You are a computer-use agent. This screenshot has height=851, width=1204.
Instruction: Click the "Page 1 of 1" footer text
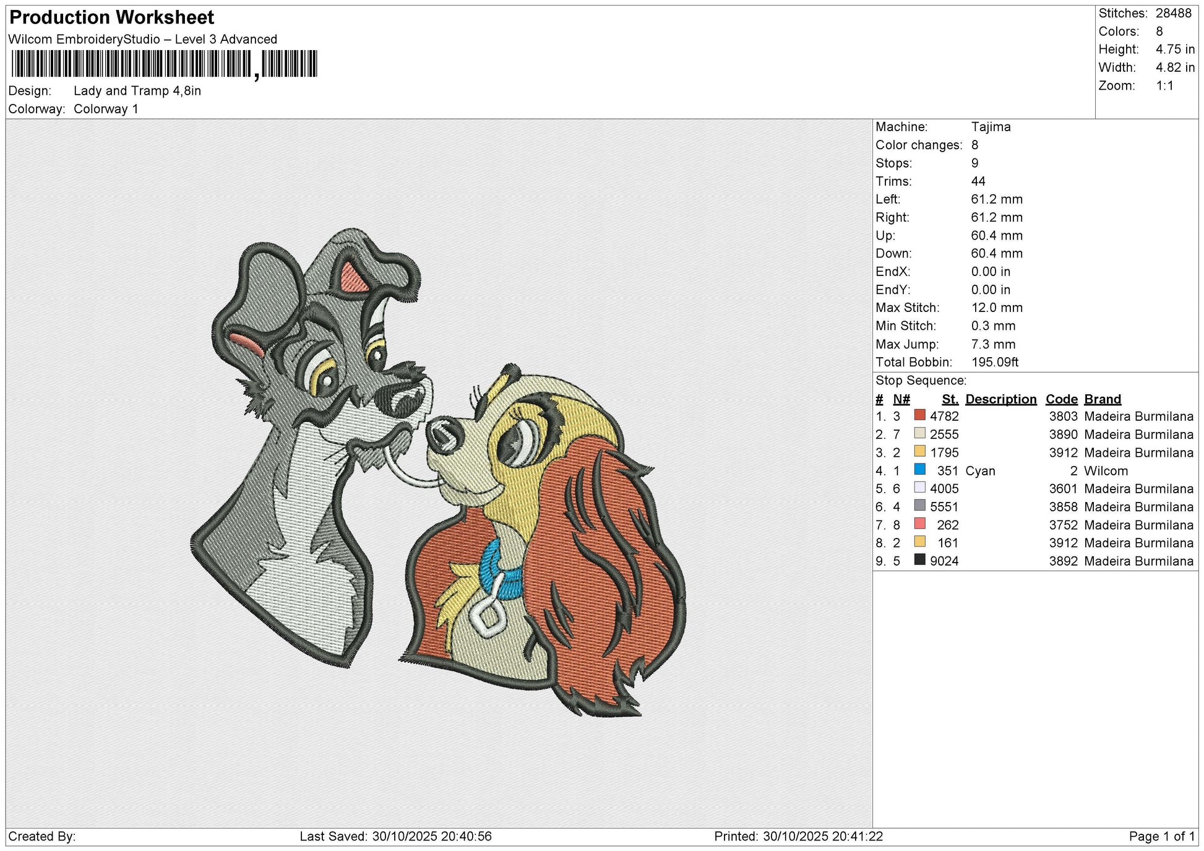coord(1162,837)
